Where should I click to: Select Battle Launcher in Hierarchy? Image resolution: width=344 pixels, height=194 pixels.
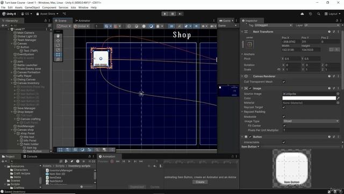27,65
